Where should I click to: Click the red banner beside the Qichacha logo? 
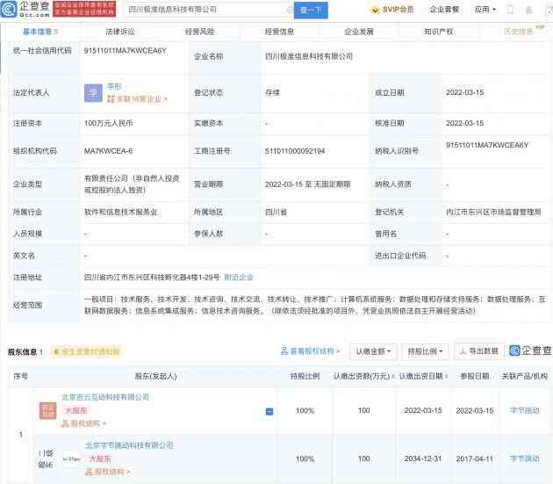(84, 9)
